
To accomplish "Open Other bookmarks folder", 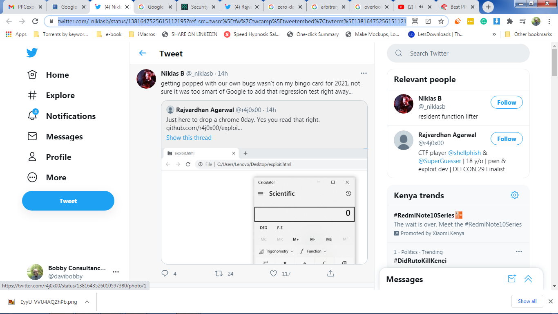I will (x=529, y=34).
